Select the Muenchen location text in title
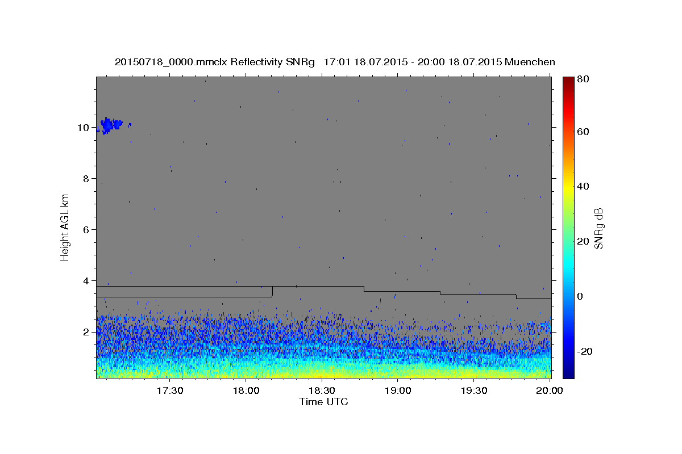Image resolution: width=682 pixels, height=454 pixels. click(x=530, y=62)
